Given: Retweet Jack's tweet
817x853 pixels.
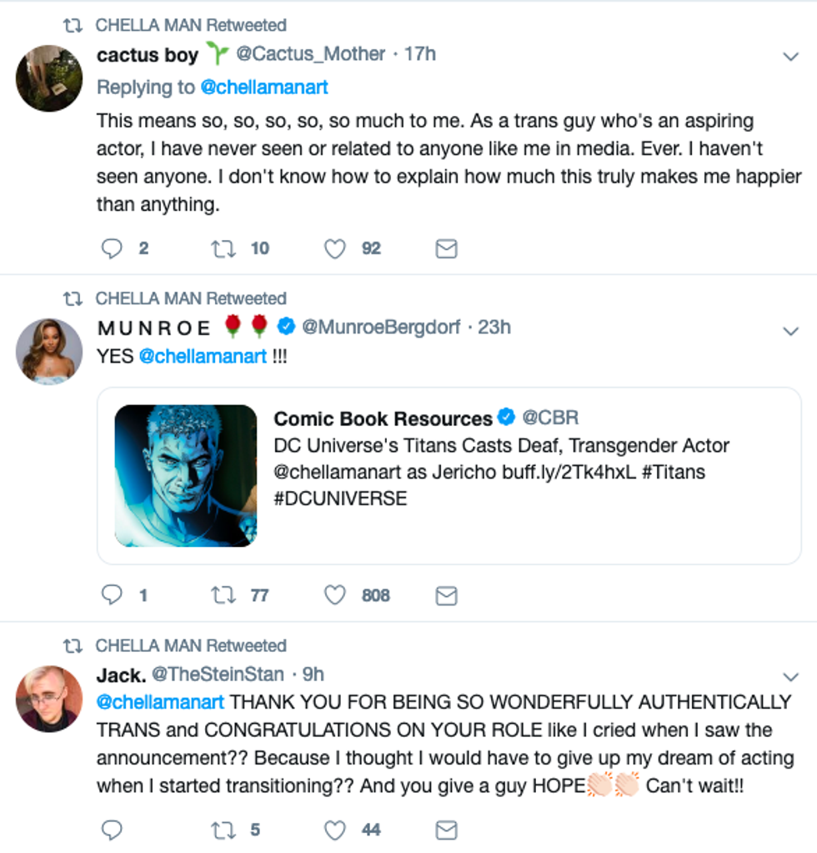Looking at the screenshot, I should coord(224,830).
